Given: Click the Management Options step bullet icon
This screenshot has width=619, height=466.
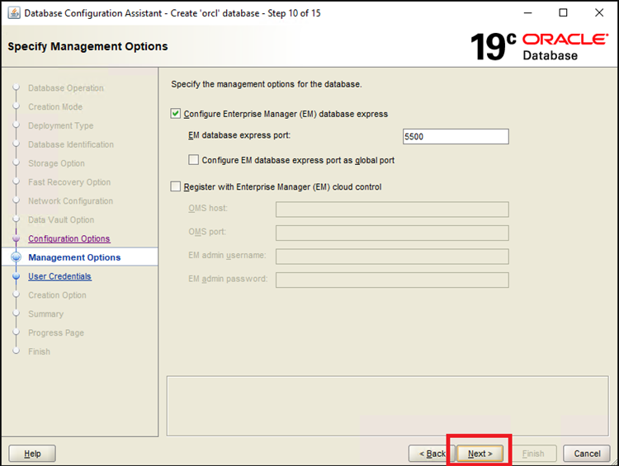Looking at the screenshot, I should (17, 257).
